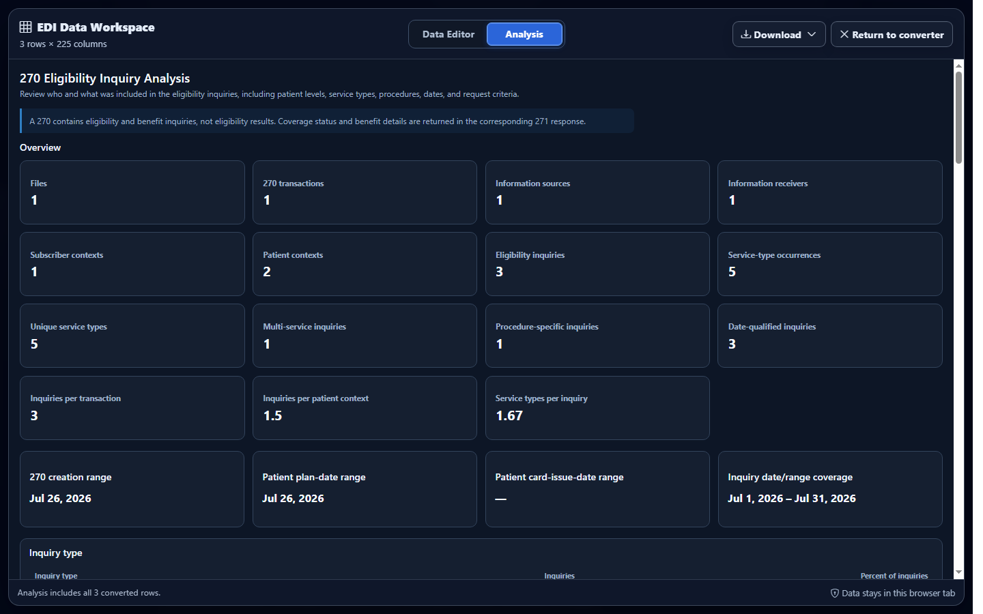This screenshot has width=983, height=614.
Task: Click the Overview section heading
Action: tap(40, 147)
